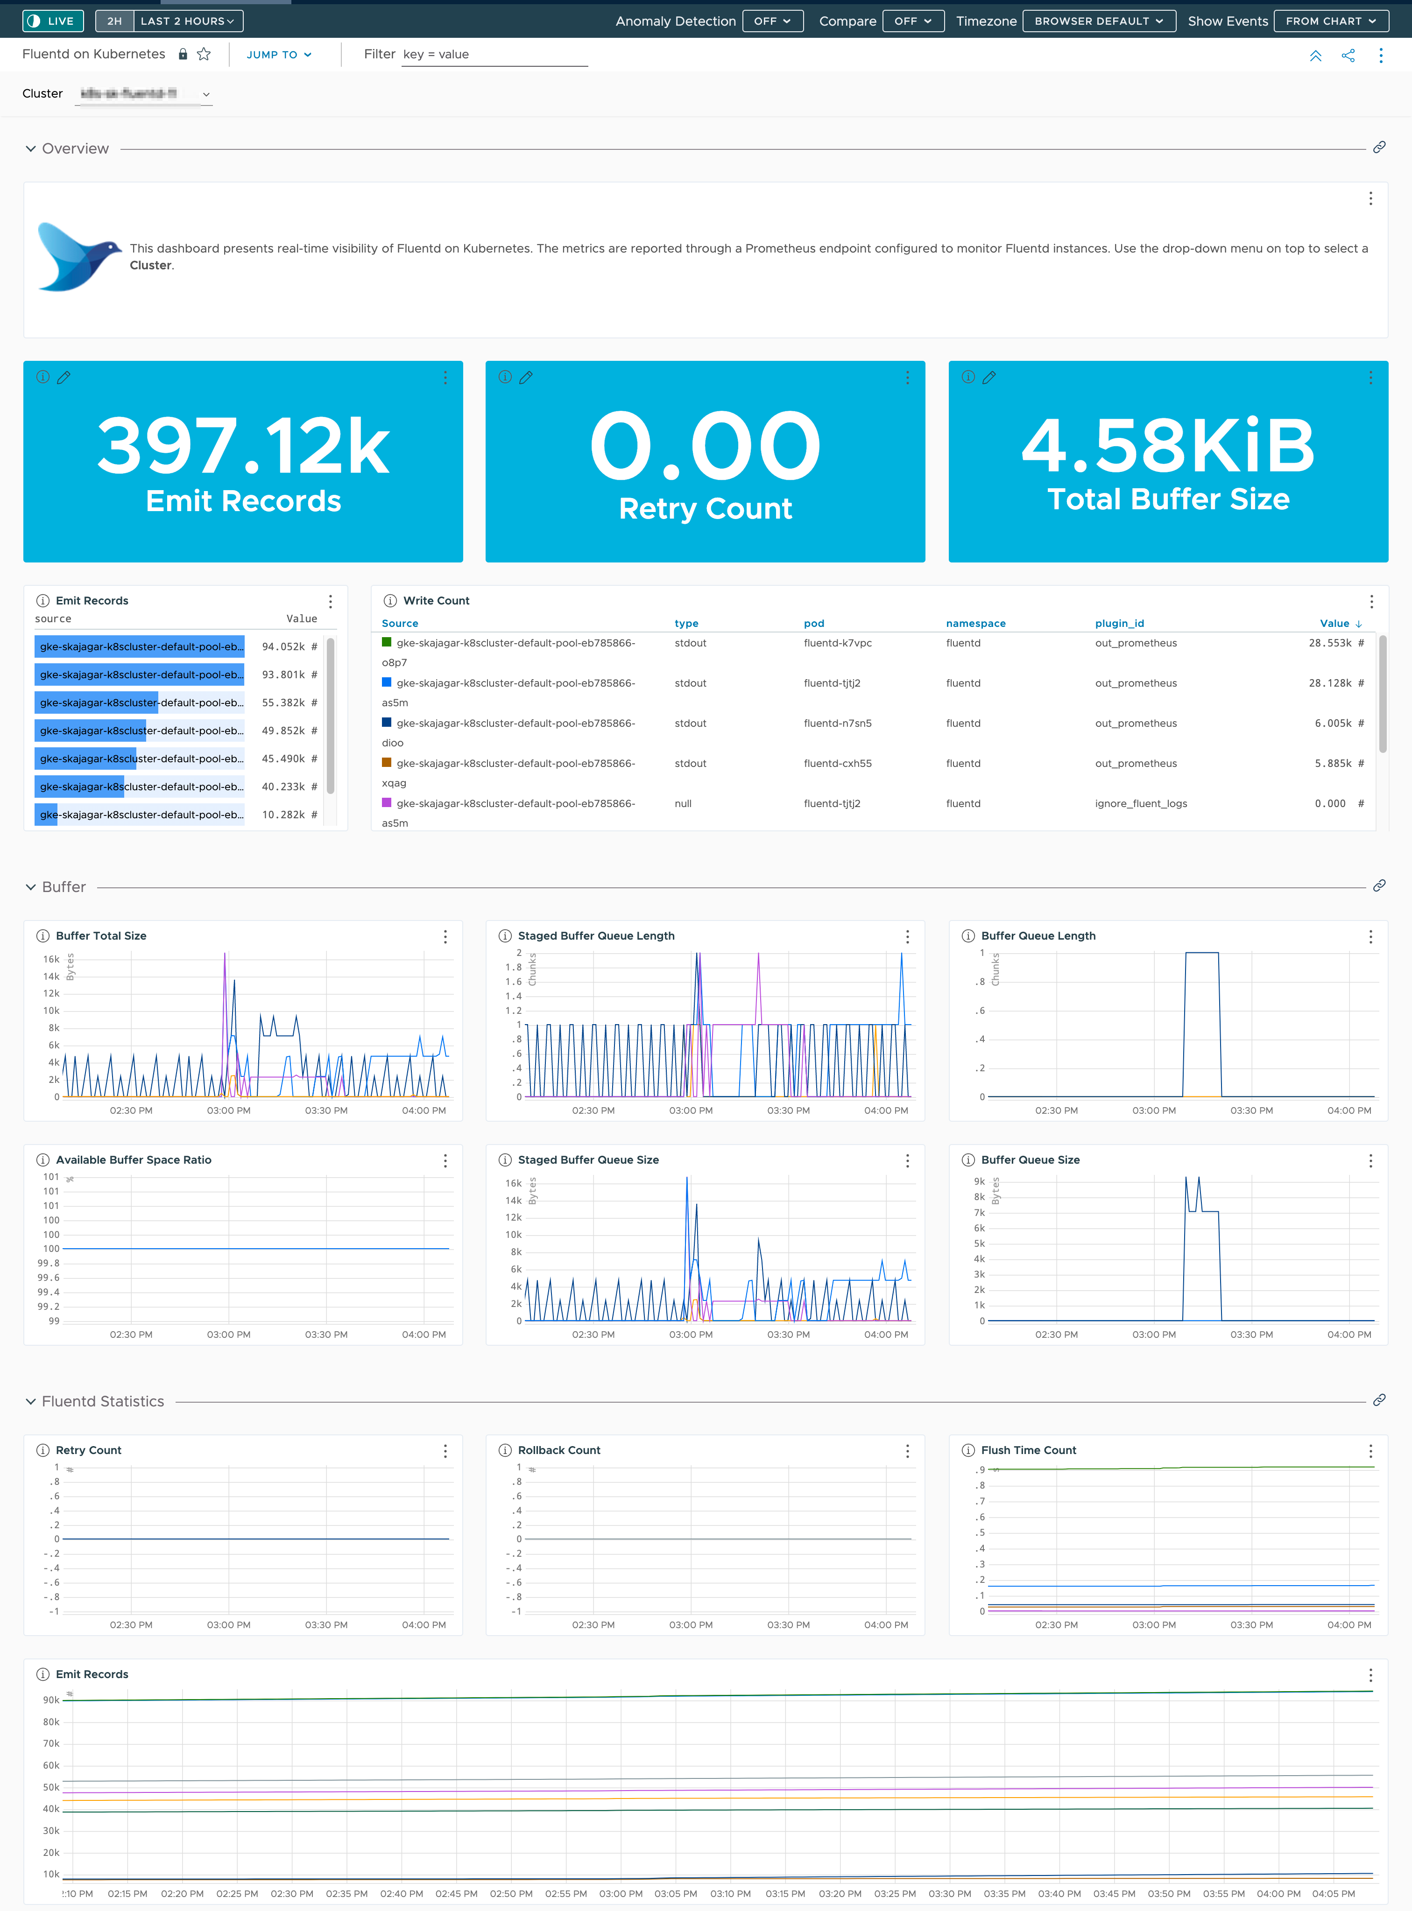Open the Show Events From Chart dropdown
Image resolution: width=1412 pixels, height=1911 pixels.
coord(1331,21)
